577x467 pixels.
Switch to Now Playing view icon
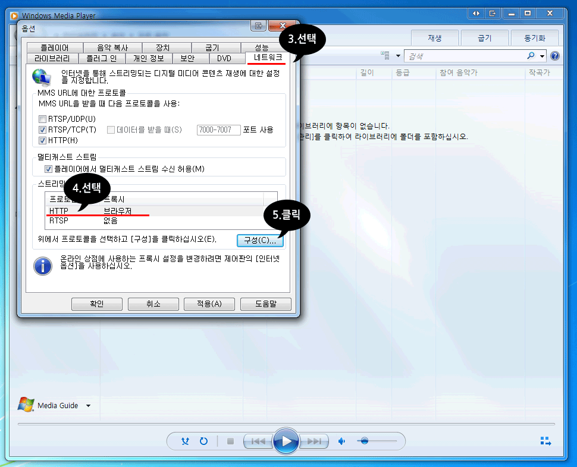pyautogui.click(x=545, y=441)
